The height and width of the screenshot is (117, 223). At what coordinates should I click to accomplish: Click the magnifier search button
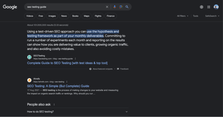pos(127,7)
